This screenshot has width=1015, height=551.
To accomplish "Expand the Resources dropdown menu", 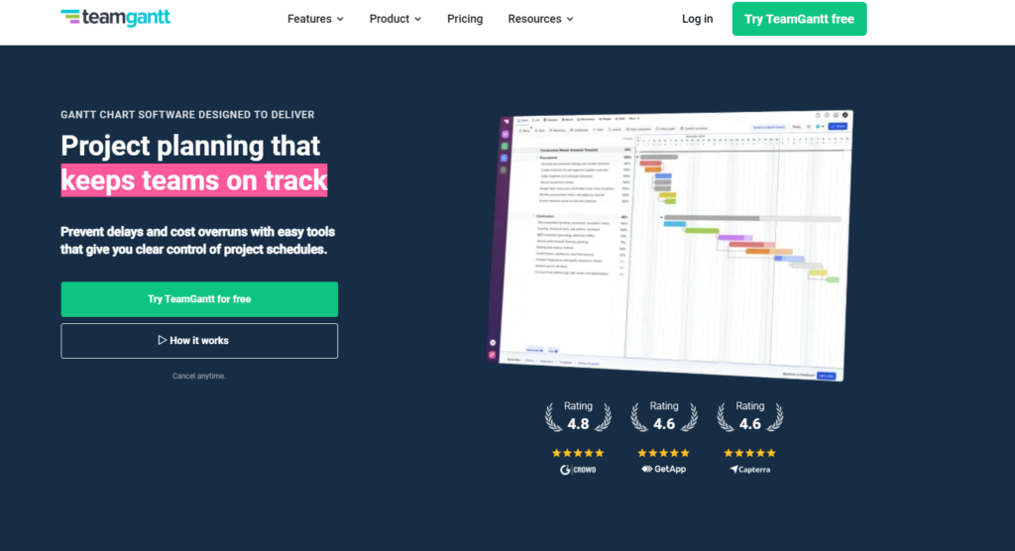I will 540,19.
